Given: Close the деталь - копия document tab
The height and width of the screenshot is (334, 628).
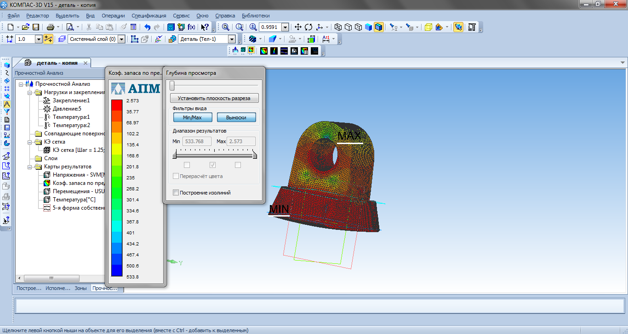Looking at the screenshot, I should click(86, 63).
